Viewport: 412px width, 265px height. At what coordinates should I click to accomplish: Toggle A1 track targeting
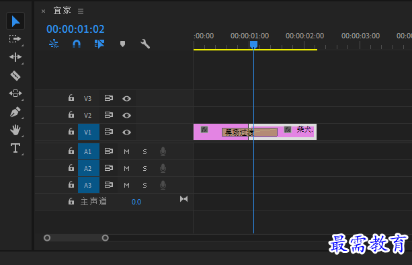pos(89,151)
